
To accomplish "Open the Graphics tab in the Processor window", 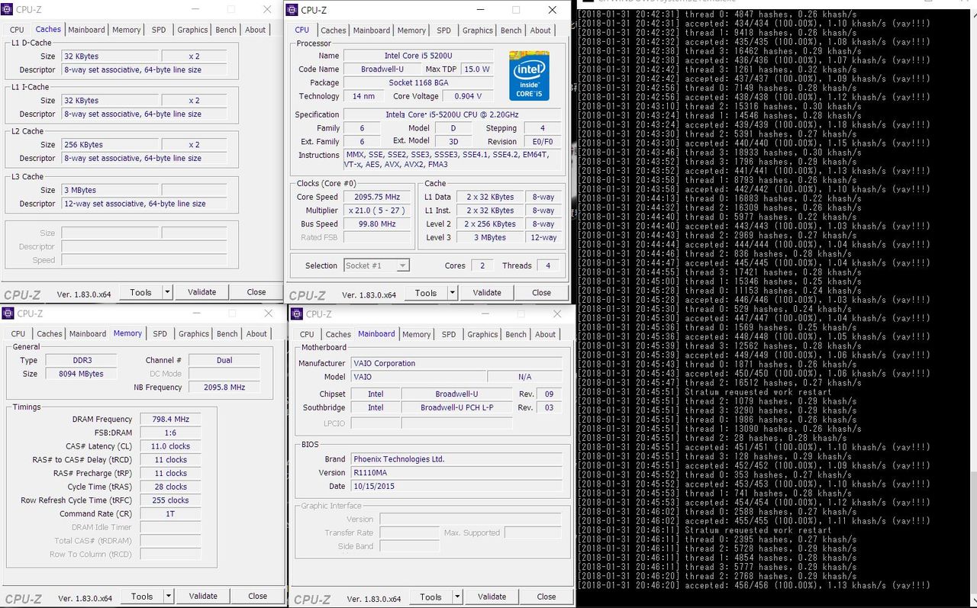I will [478, 31].
